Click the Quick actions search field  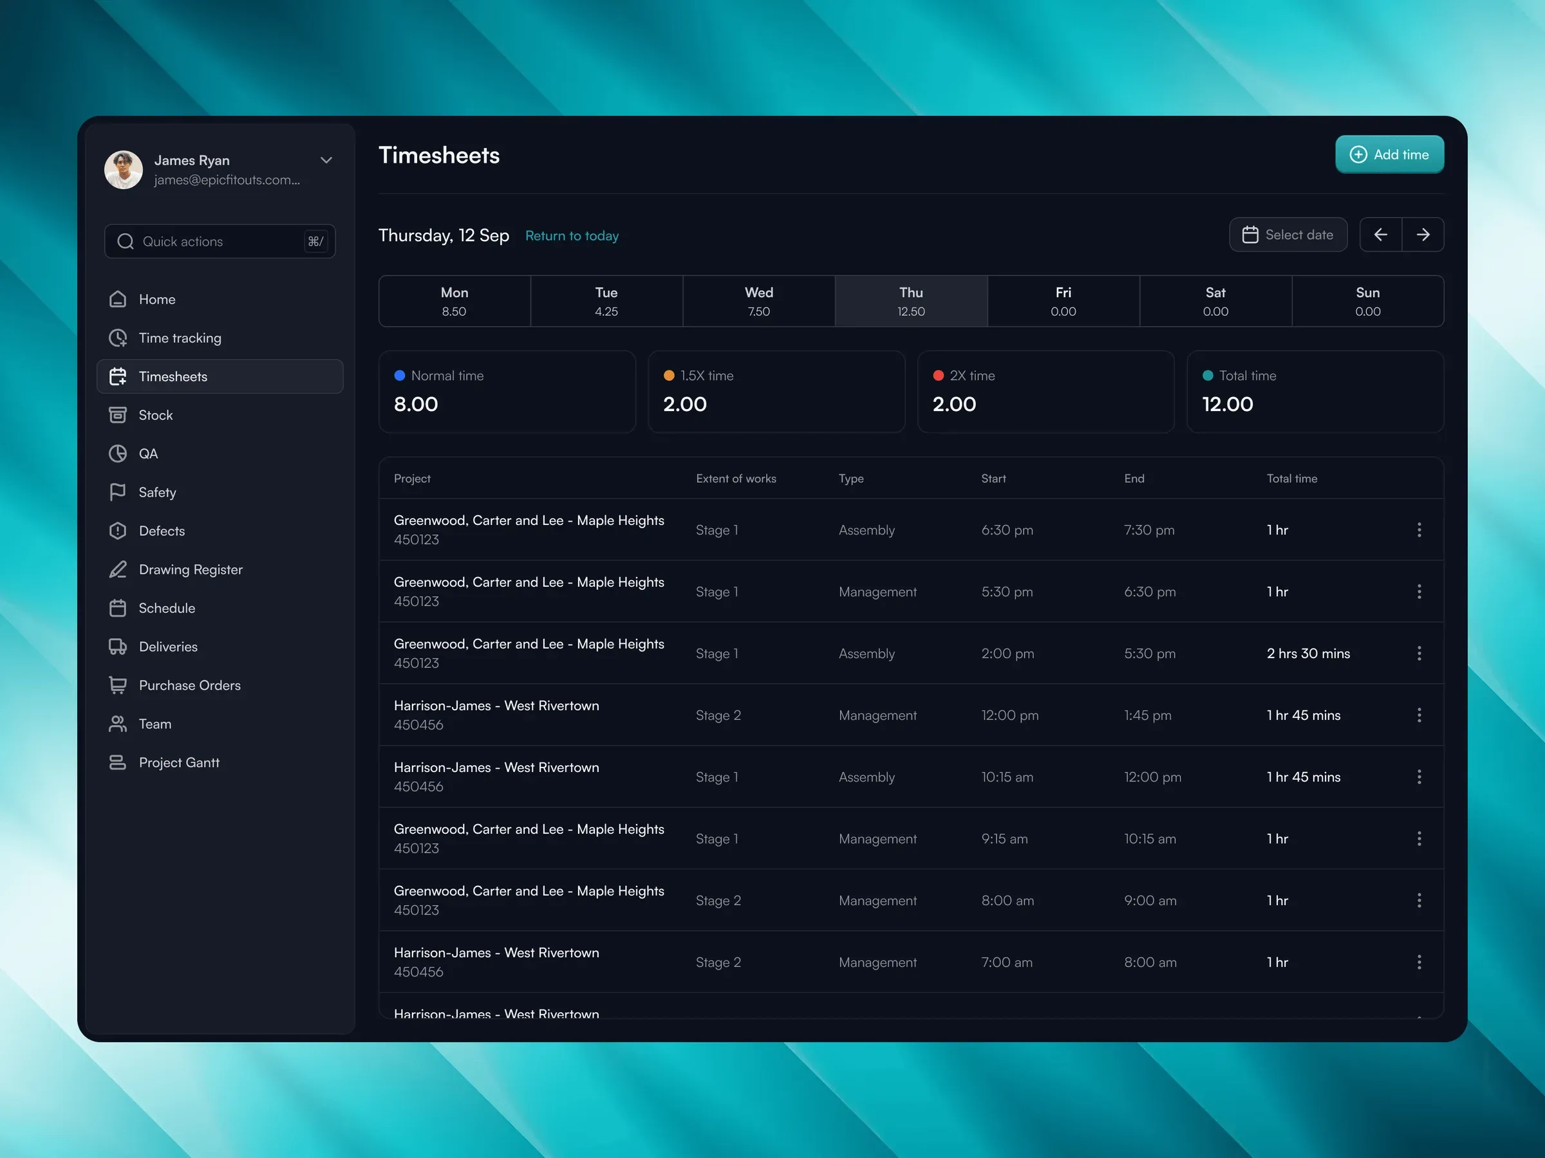(220, 241)
